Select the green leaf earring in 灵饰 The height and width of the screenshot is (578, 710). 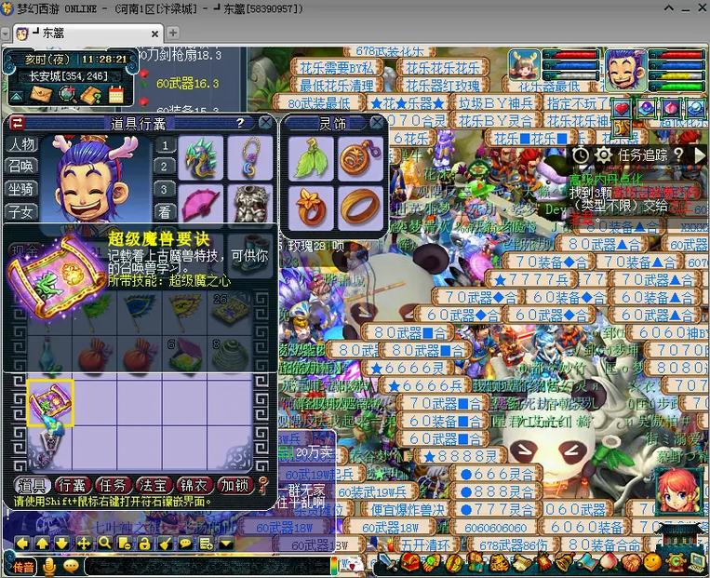click(x=311, y=158)
